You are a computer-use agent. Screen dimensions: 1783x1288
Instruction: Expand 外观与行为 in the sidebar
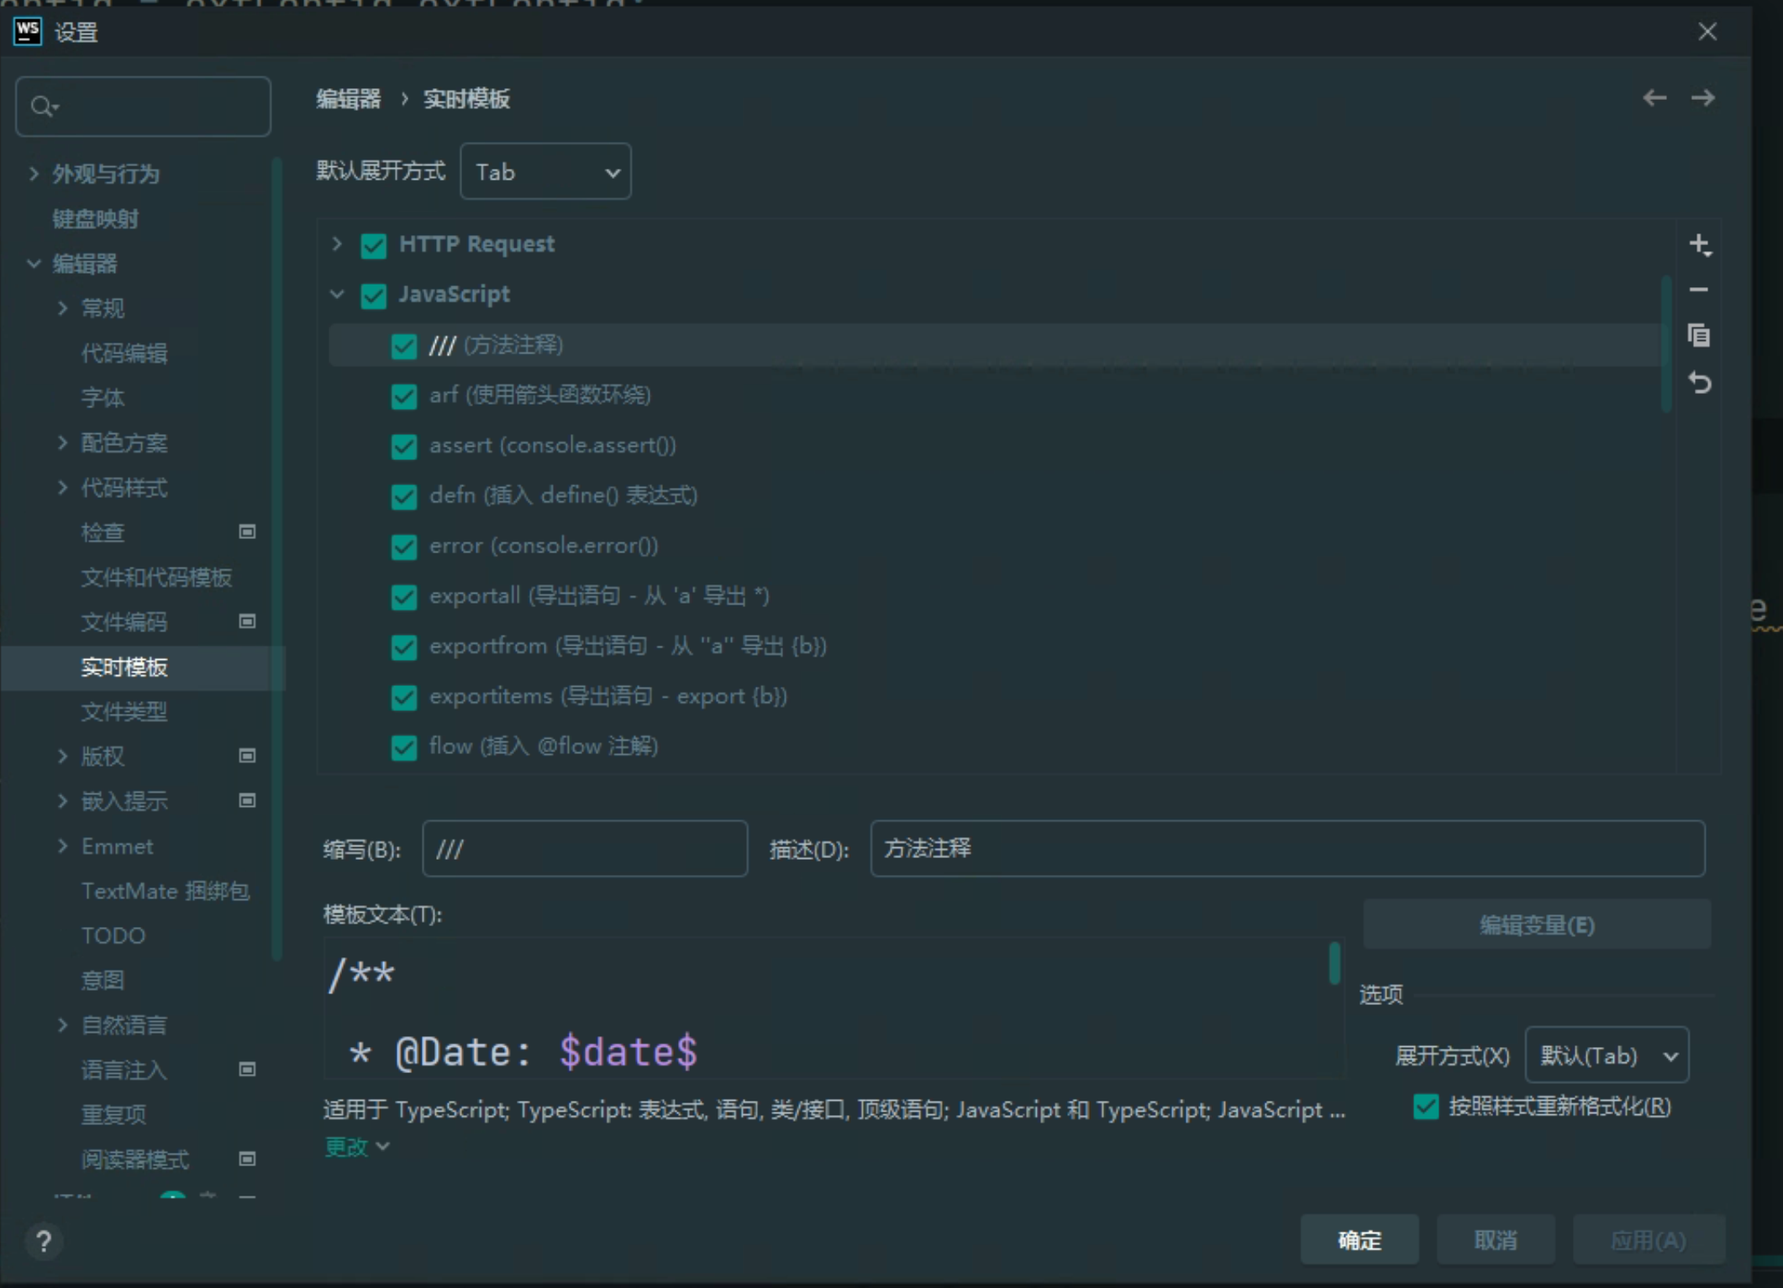[34, 174]
